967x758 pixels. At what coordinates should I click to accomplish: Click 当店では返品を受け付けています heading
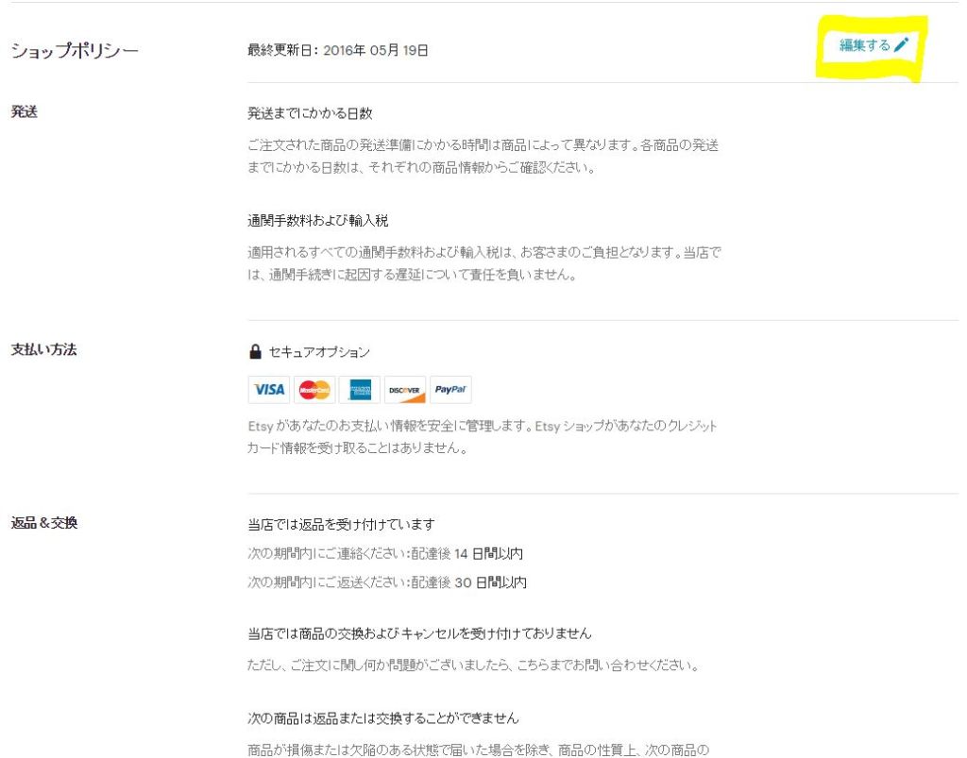click(342, 525)
